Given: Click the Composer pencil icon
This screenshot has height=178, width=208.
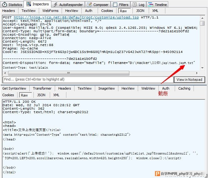Looking at the screenshot, I should pos(89,4).
